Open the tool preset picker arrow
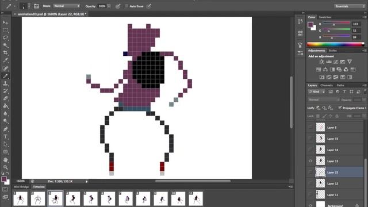Screen dimensions: 368x207 tap(15, 6)
